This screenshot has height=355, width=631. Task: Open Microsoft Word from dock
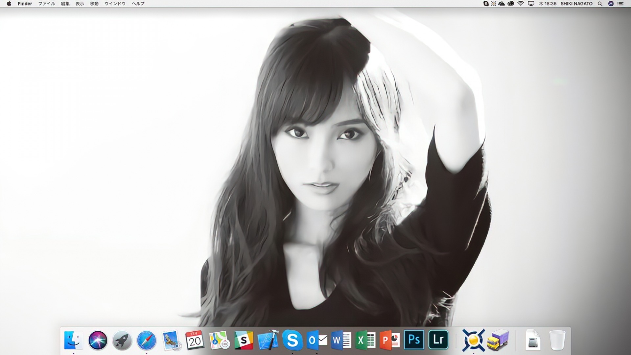pyautogui.click(x=341, y=340)
